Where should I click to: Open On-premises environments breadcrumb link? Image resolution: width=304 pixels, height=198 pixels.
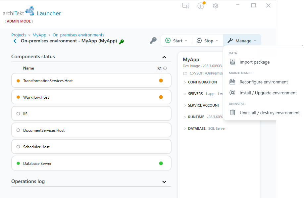[78, 35]
